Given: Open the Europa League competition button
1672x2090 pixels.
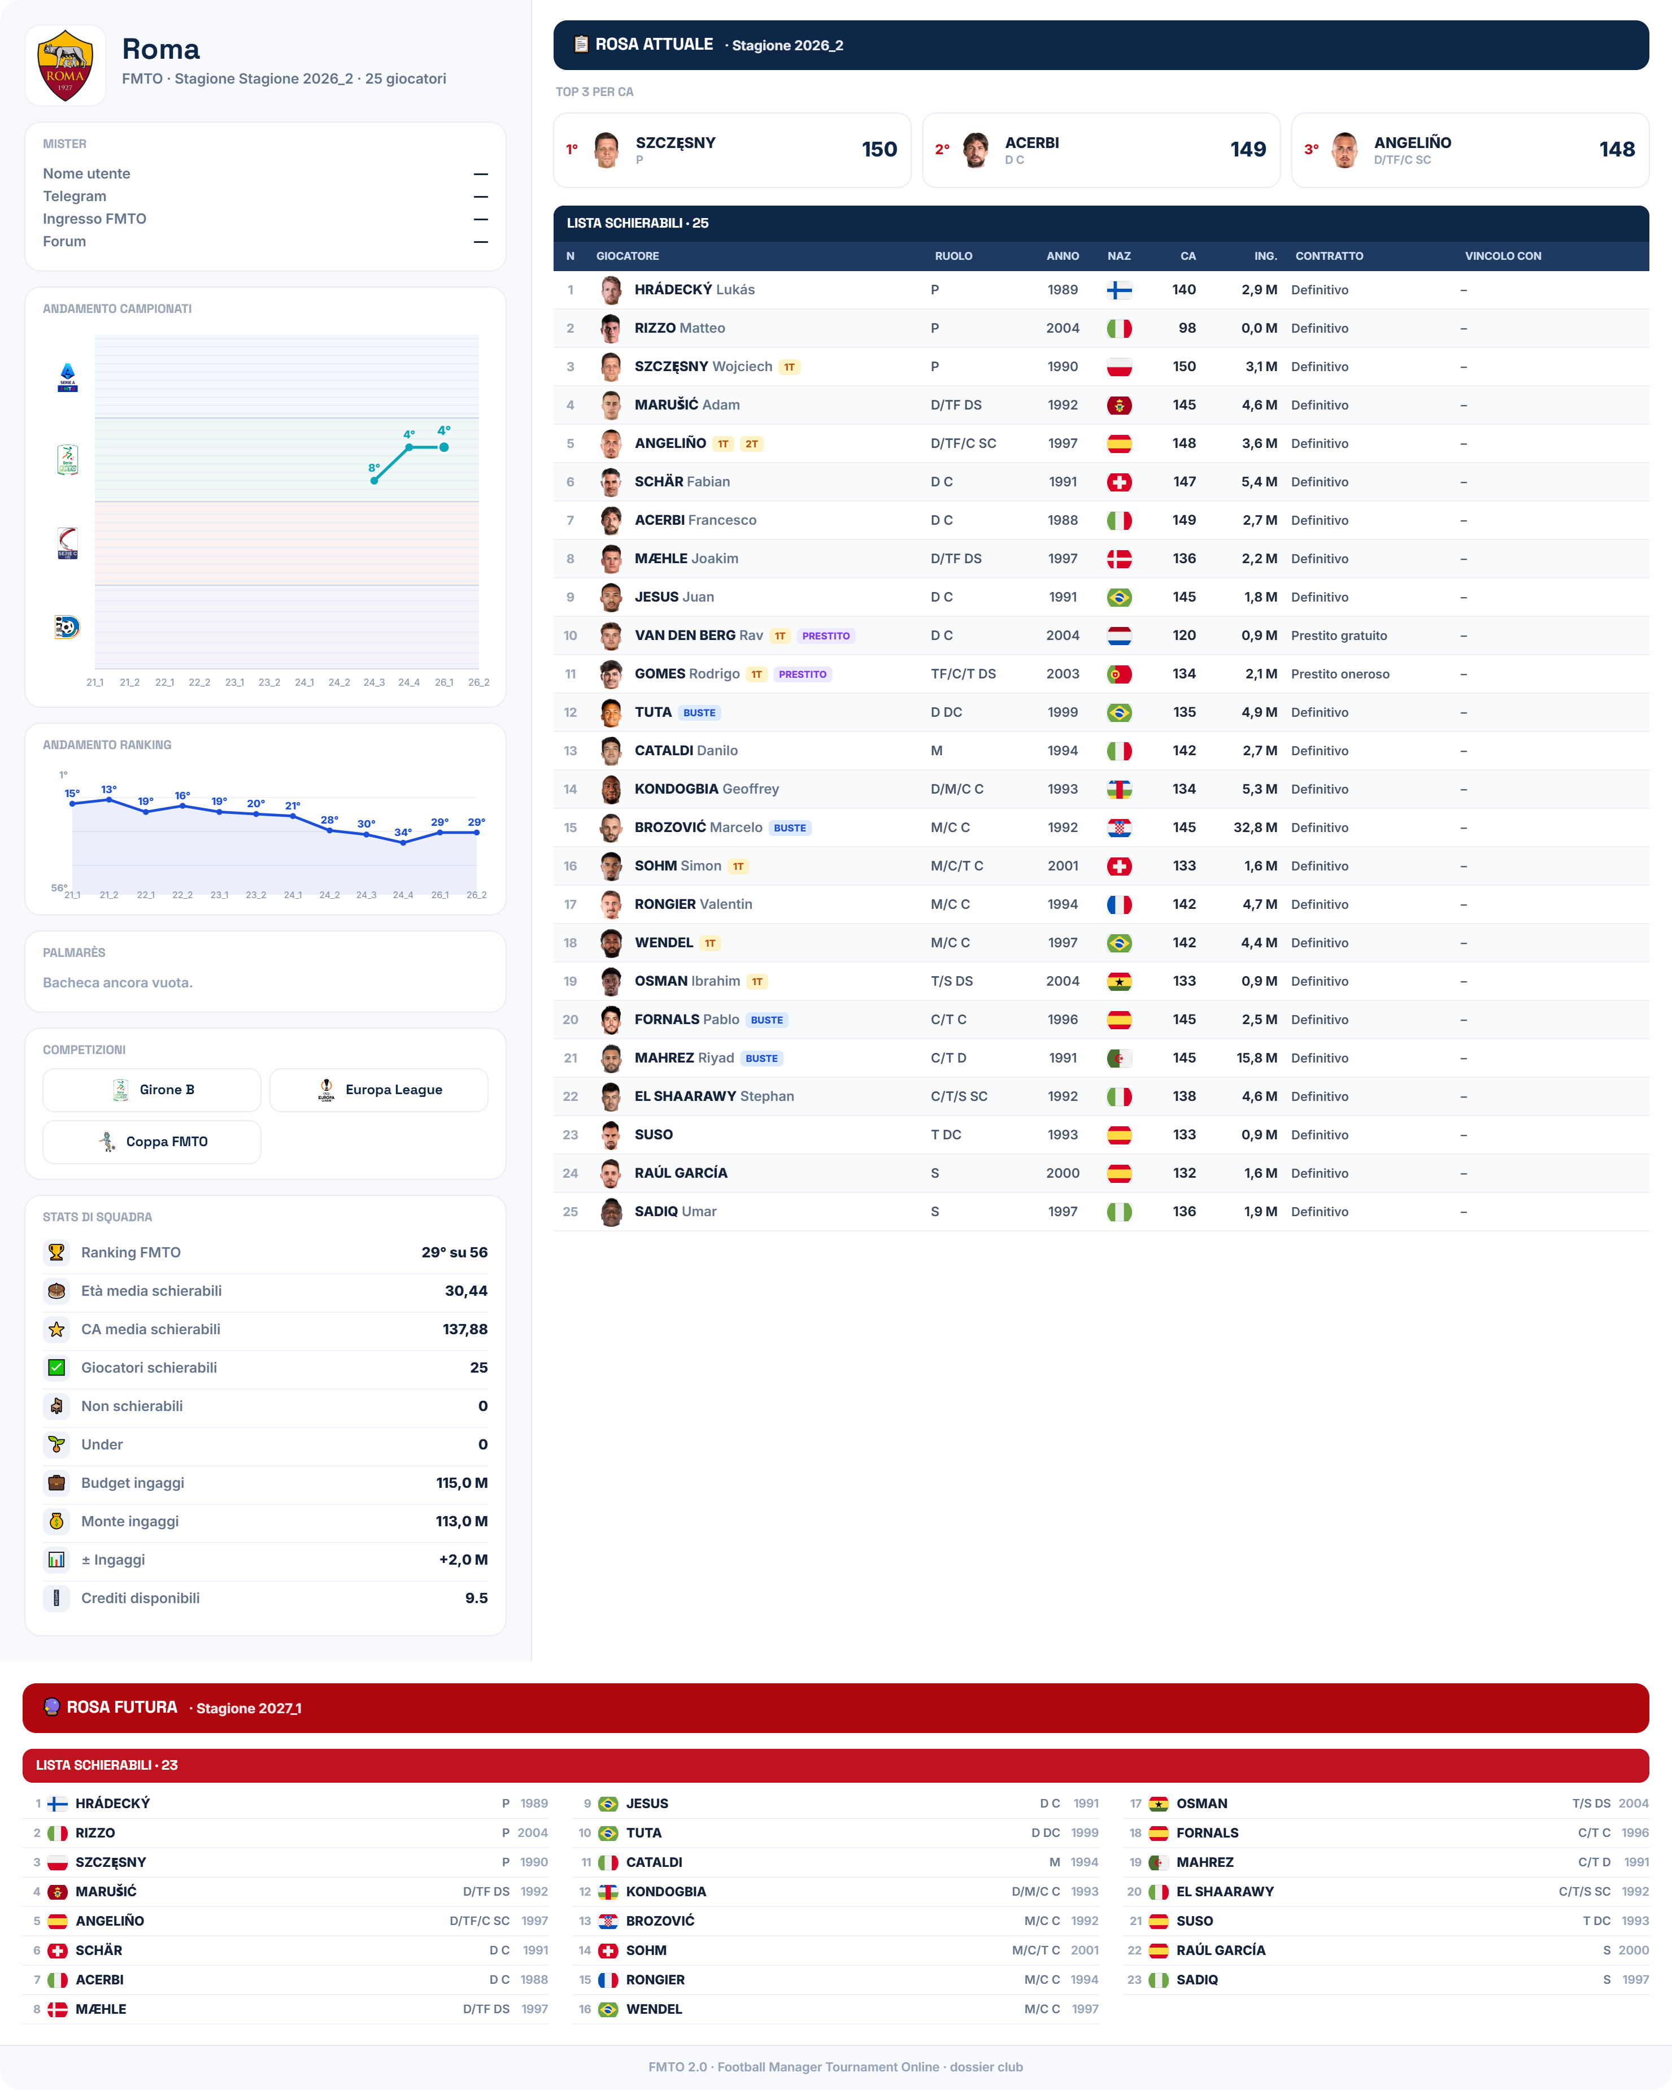Looking at the screenshot, I should (379, 1090).
